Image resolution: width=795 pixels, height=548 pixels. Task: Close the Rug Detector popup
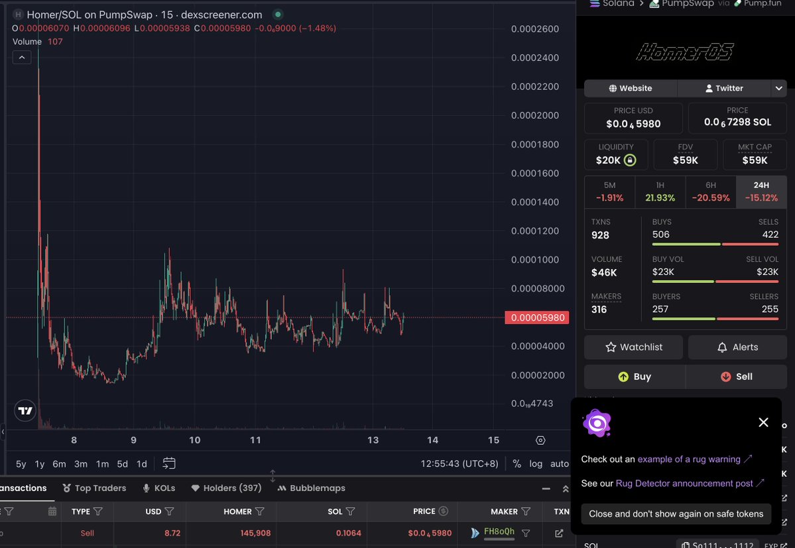tap(763, 422)
